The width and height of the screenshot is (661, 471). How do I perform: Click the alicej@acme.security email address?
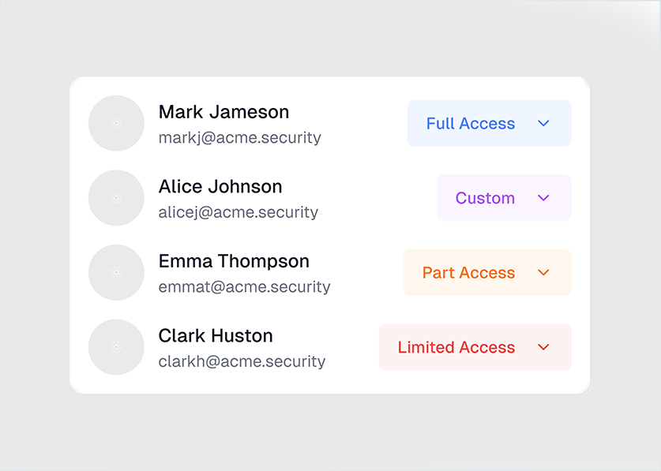pos(238,212)
